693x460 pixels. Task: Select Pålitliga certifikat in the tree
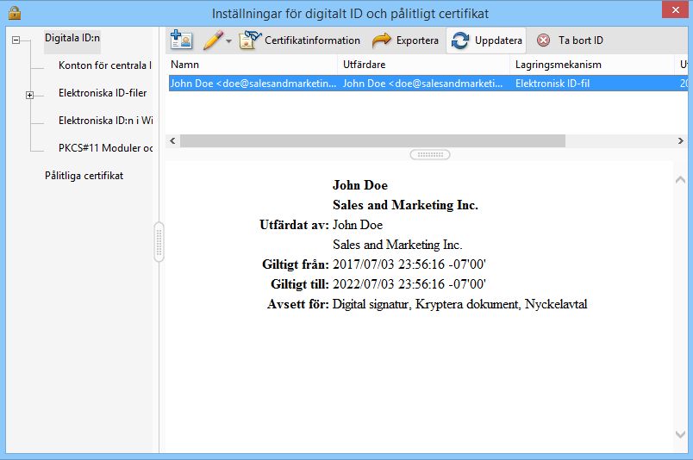click(x=84, y=176)
